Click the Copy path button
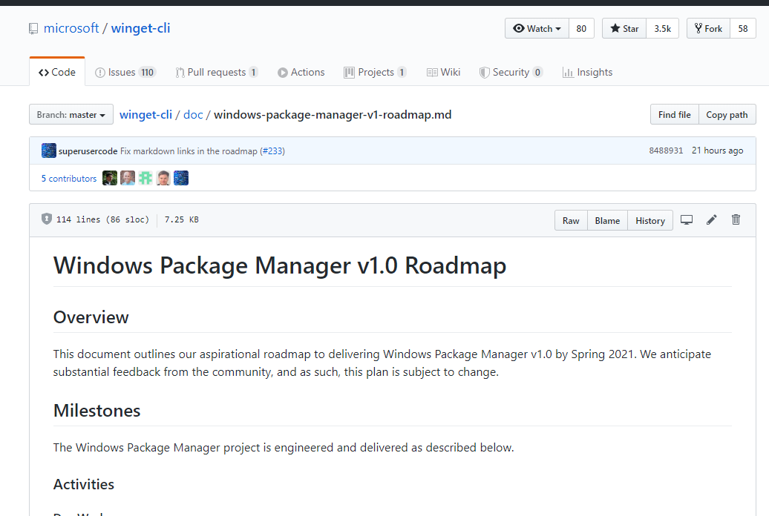Screen dimensions: 769x516 point(727,115)
